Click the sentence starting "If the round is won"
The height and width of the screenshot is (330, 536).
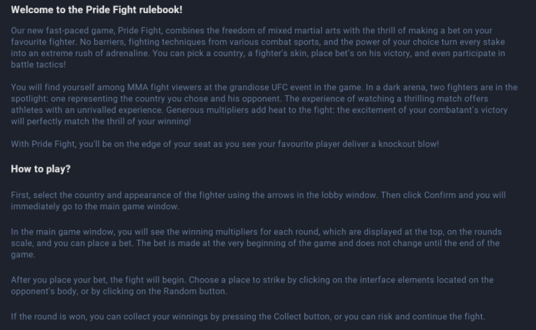pyautogui.click(x=248, y=317)
